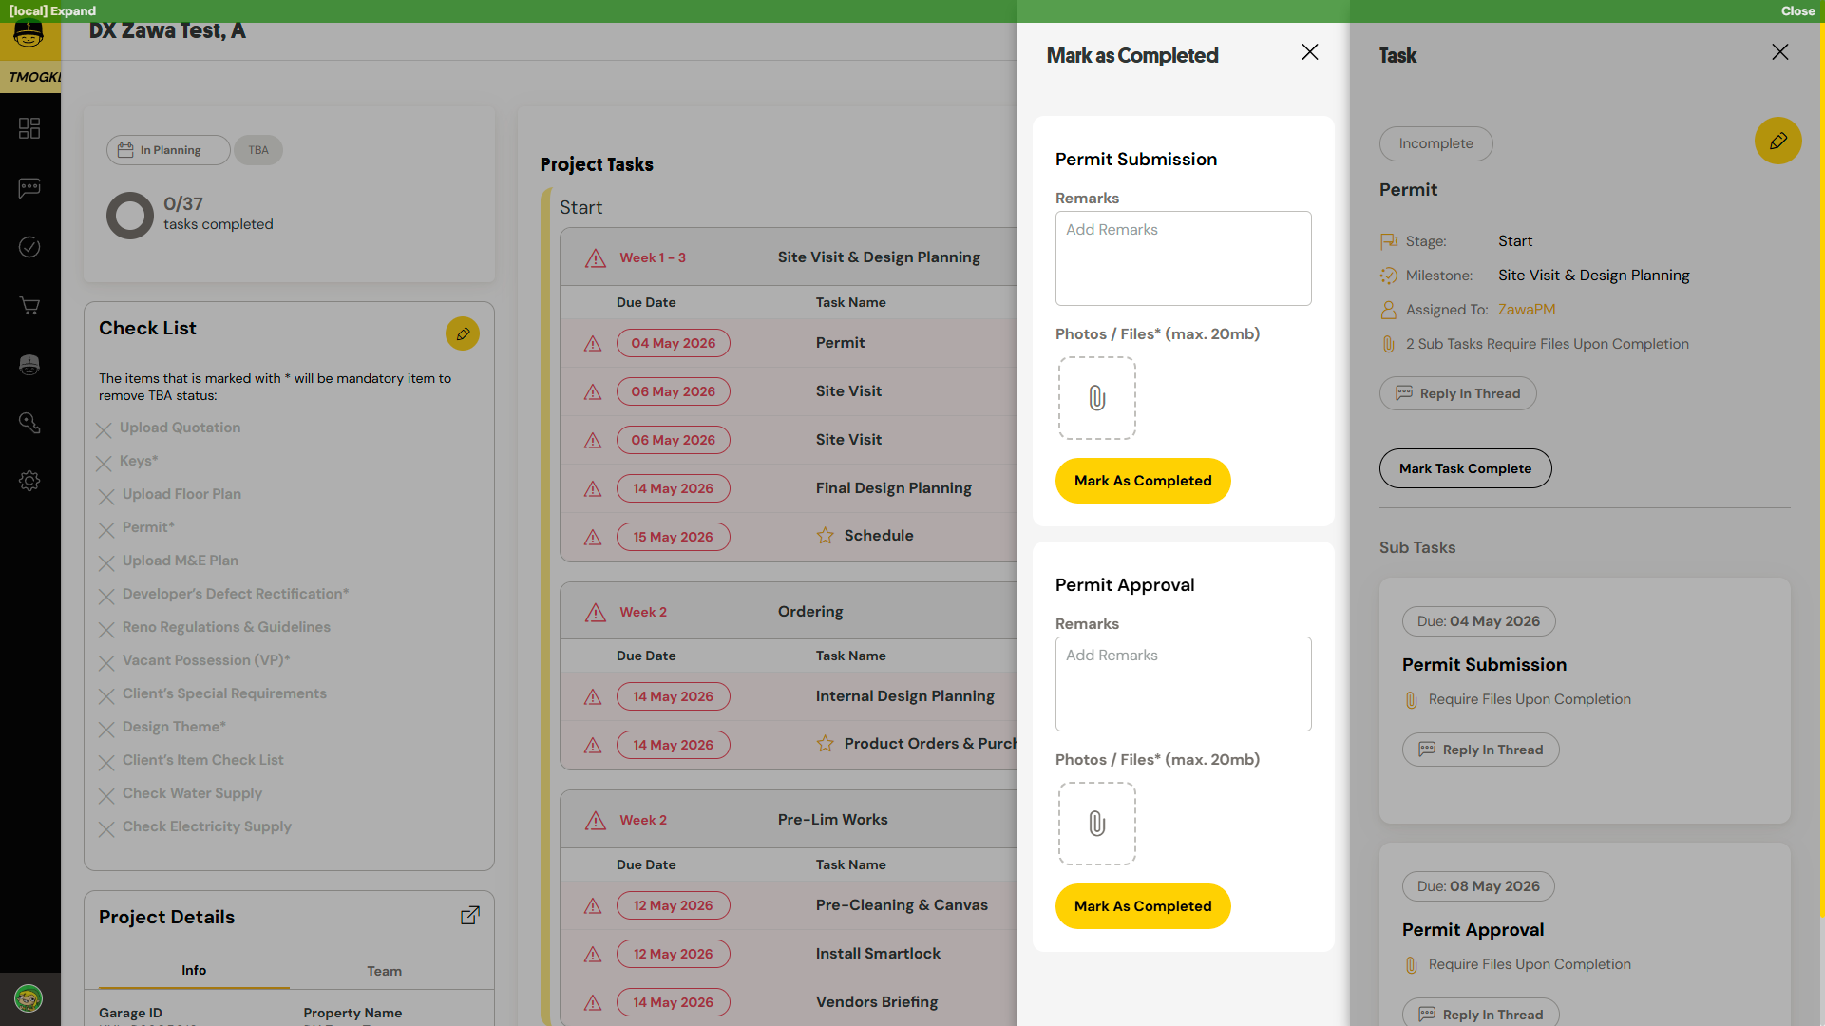Click the yellow edit pencil in Task panel
This screenshot has width=1825, height=1026.
[1777, 141]
